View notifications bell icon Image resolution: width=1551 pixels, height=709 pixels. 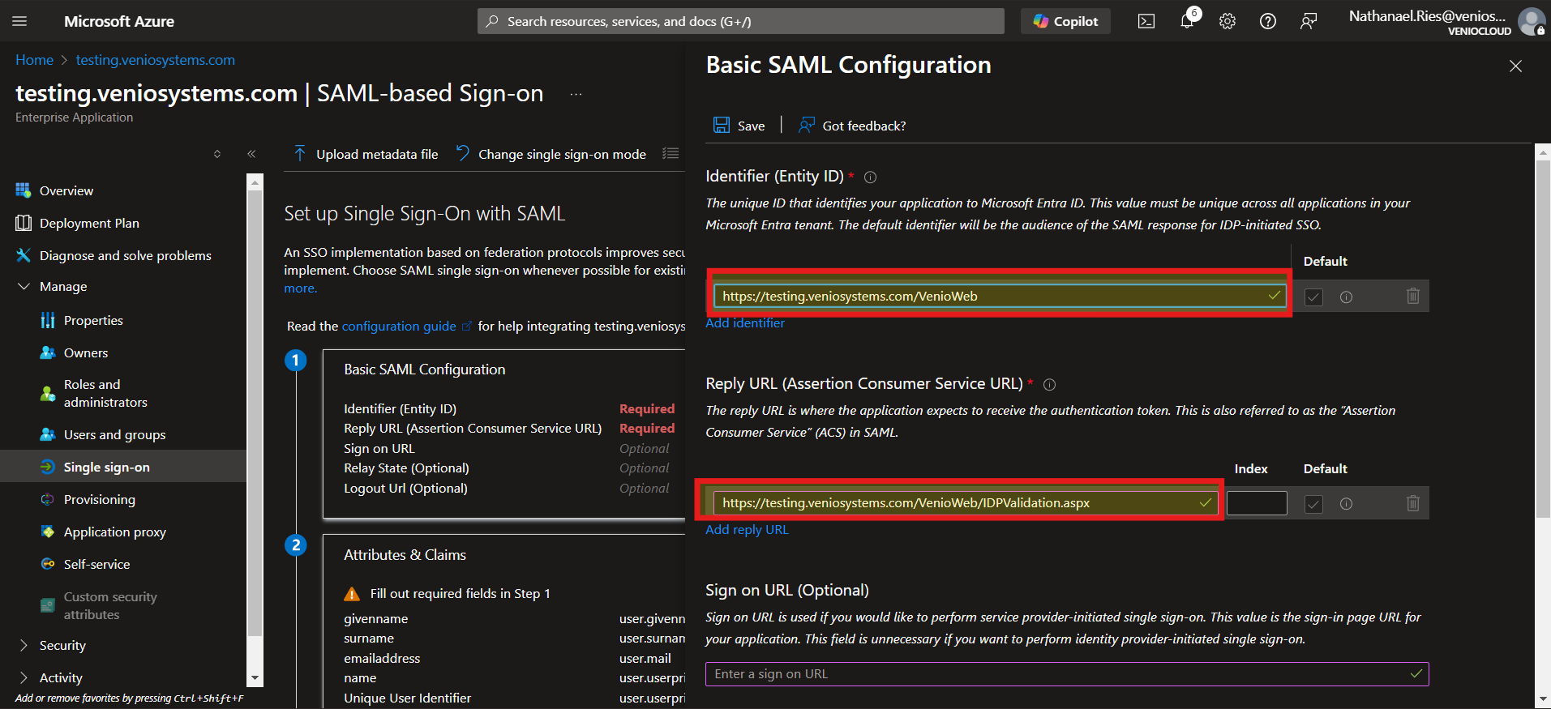click(1187, 21)
